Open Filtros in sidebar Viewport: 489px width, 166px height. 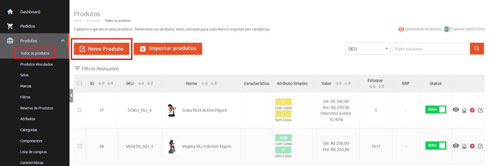pyautogui.click(x=25, y=97)
